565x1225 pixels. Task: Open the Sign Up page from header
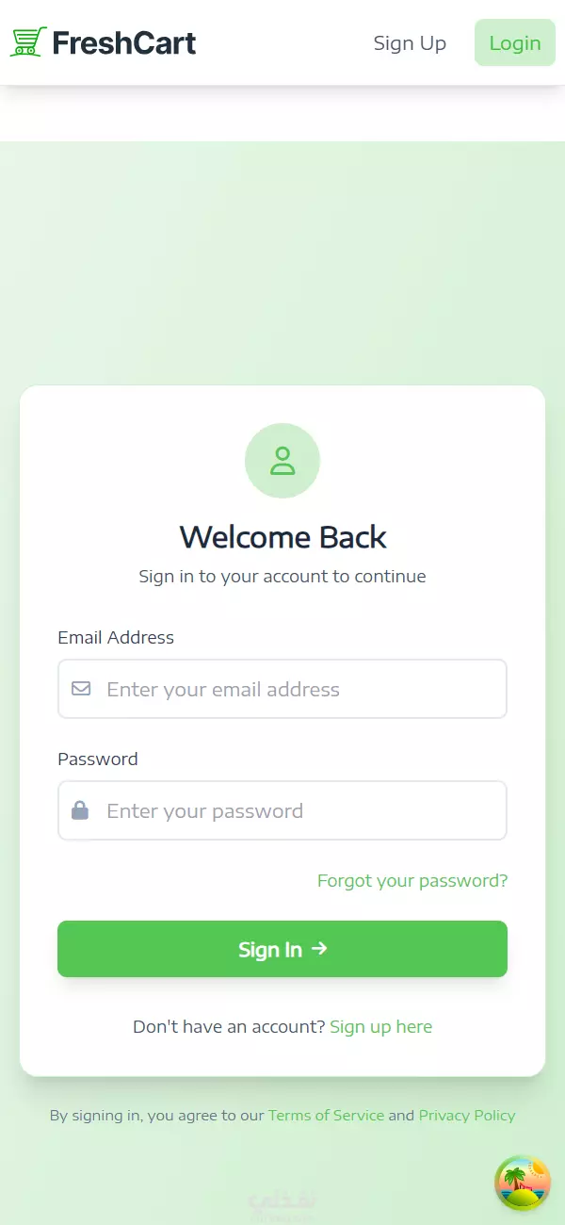coord(410,43)
